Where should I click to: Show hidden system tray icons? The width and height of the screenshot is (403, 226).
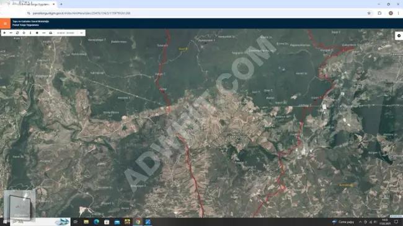point(360,222)
